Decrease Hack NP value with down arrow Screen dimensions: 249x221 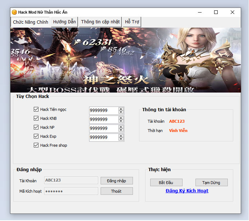[x=121, y=130]
